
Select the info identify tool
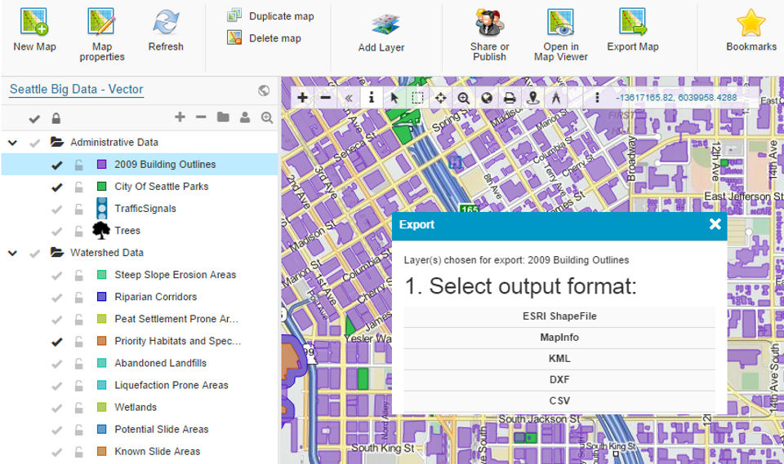point(371,98)
